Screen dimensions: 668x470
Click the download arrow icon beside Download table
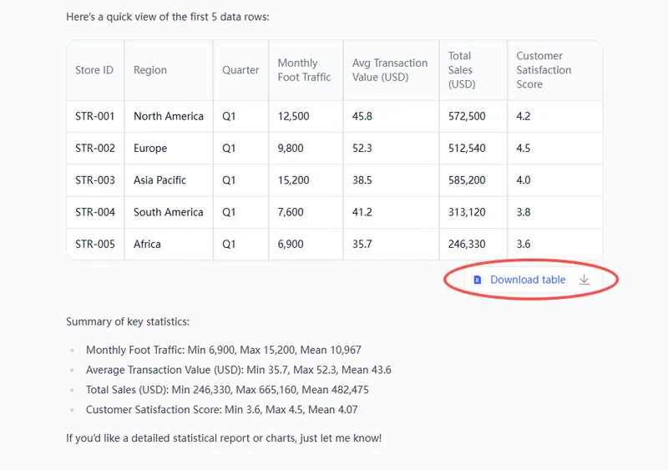pos(584,280)
